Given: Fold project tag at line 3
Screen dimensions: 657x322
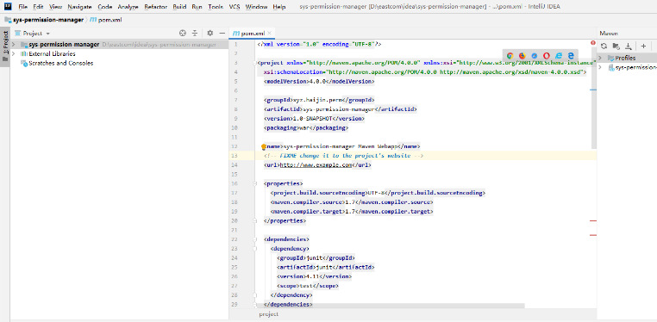Looking at the screenshot, I should [x=254, y=63].
